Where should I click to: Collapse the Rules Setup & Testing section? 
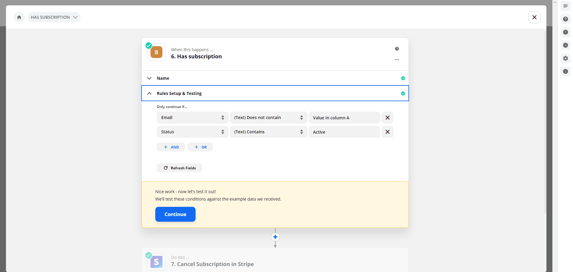pos(275,93)
